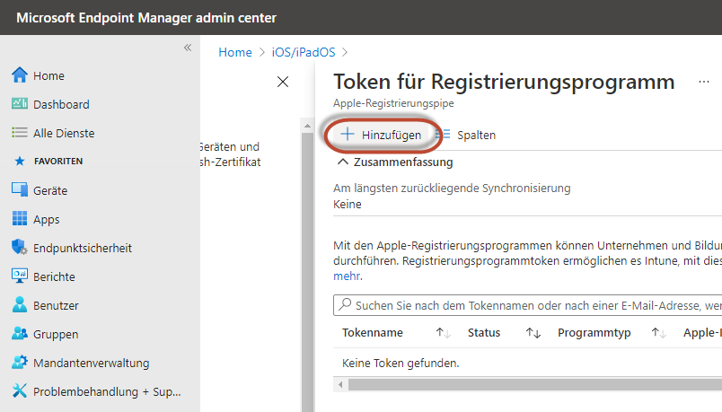This screenshot has height=412, width=722.
Task: Open Dashboard via its chart icon
Action: (x=20, y=104)
